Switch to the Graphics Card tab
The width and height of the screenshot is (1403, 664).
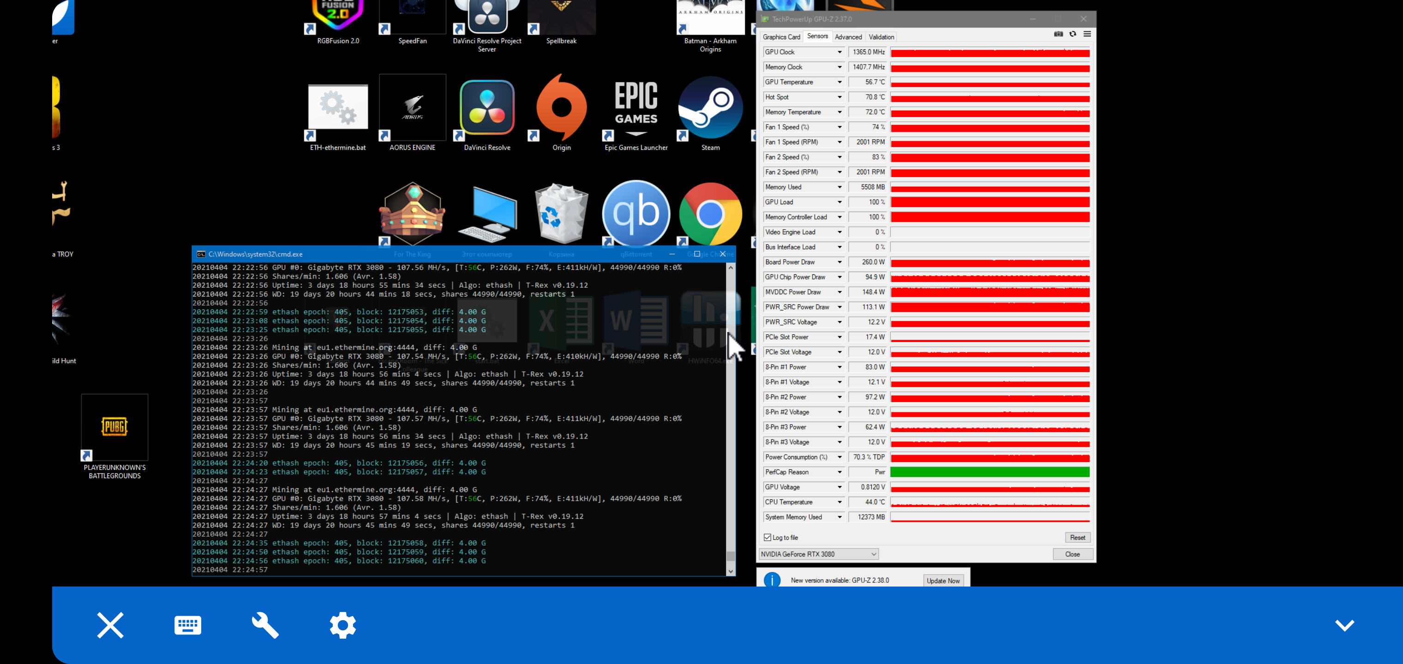point(781,37)
